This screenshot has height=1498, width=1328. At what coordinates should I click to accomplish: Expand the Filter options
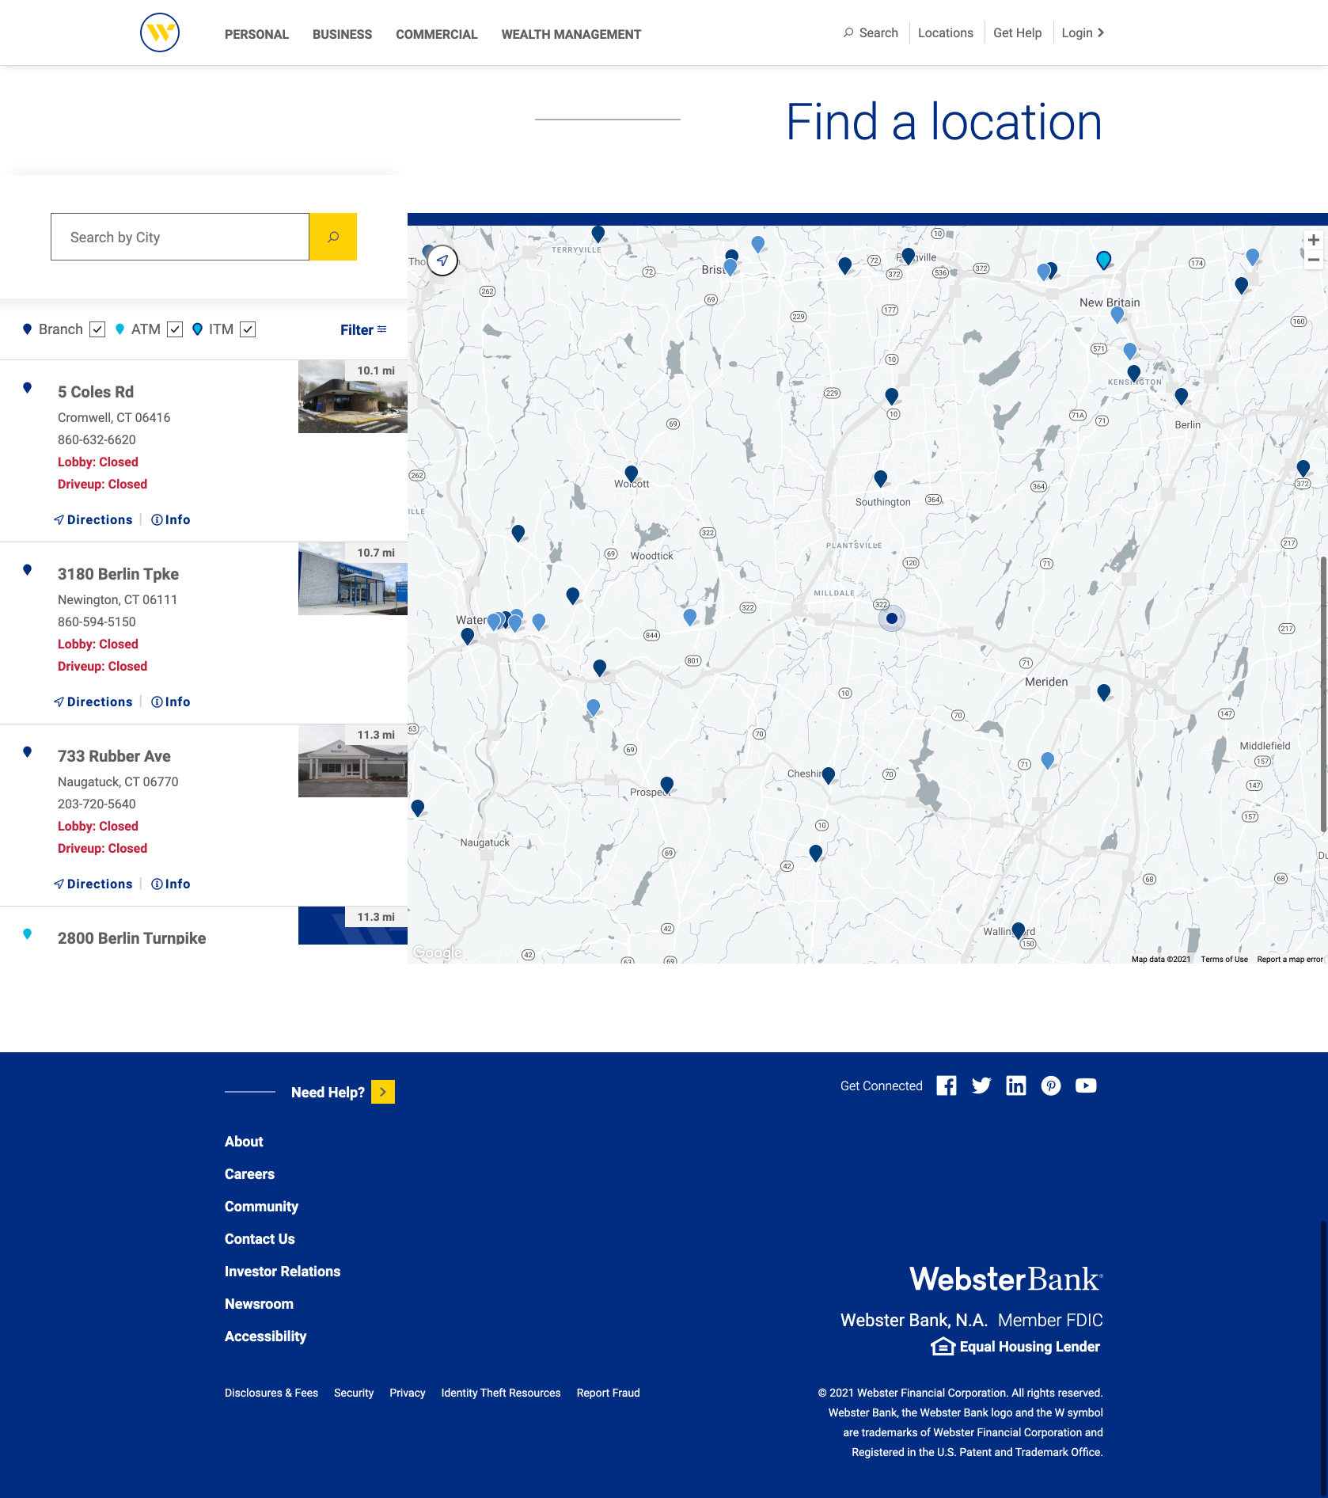click(x=363, y=329)
